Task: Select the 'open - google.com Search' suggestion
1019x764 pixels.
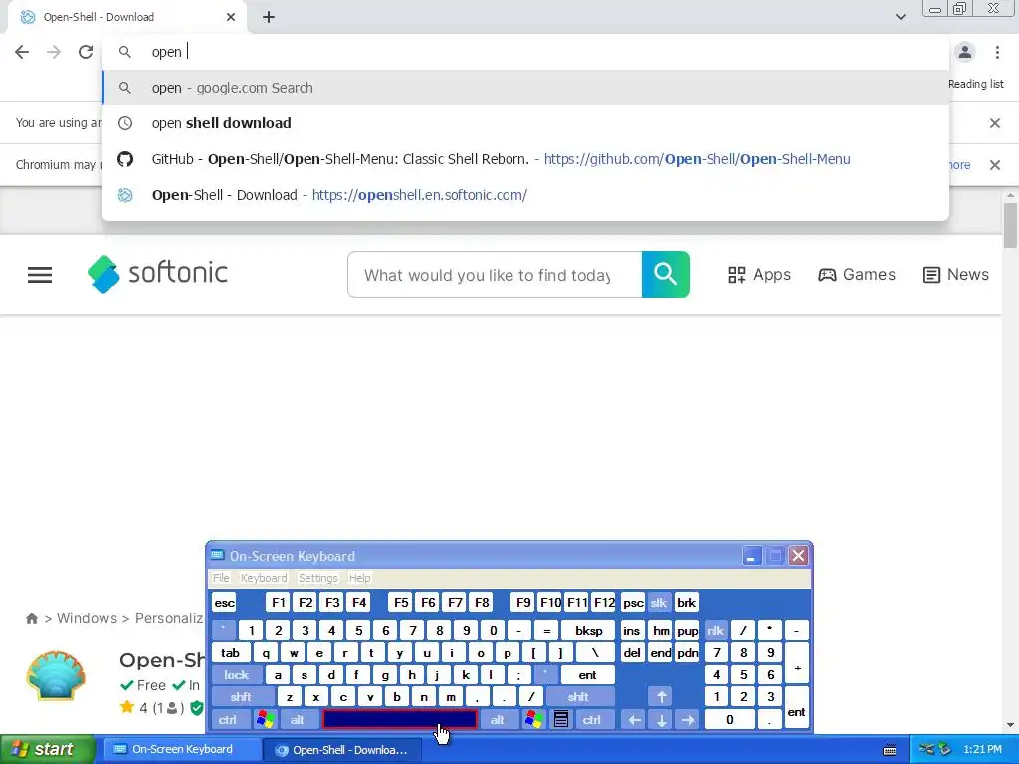Action: [x=525, y=88]
